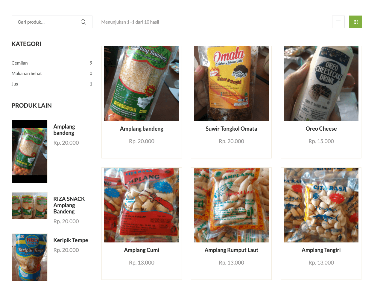Click Keripik Tempe sidebar thumbnail
383x284 pixels.
click(x=30, y=257)
